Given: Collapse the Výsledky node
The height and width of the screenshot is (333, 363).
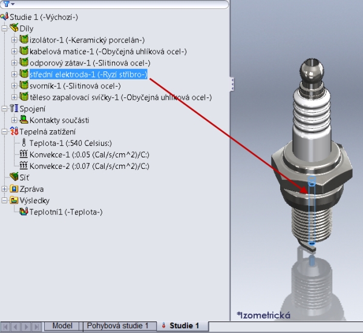Looking at the screenshot, I should [4, 200].
